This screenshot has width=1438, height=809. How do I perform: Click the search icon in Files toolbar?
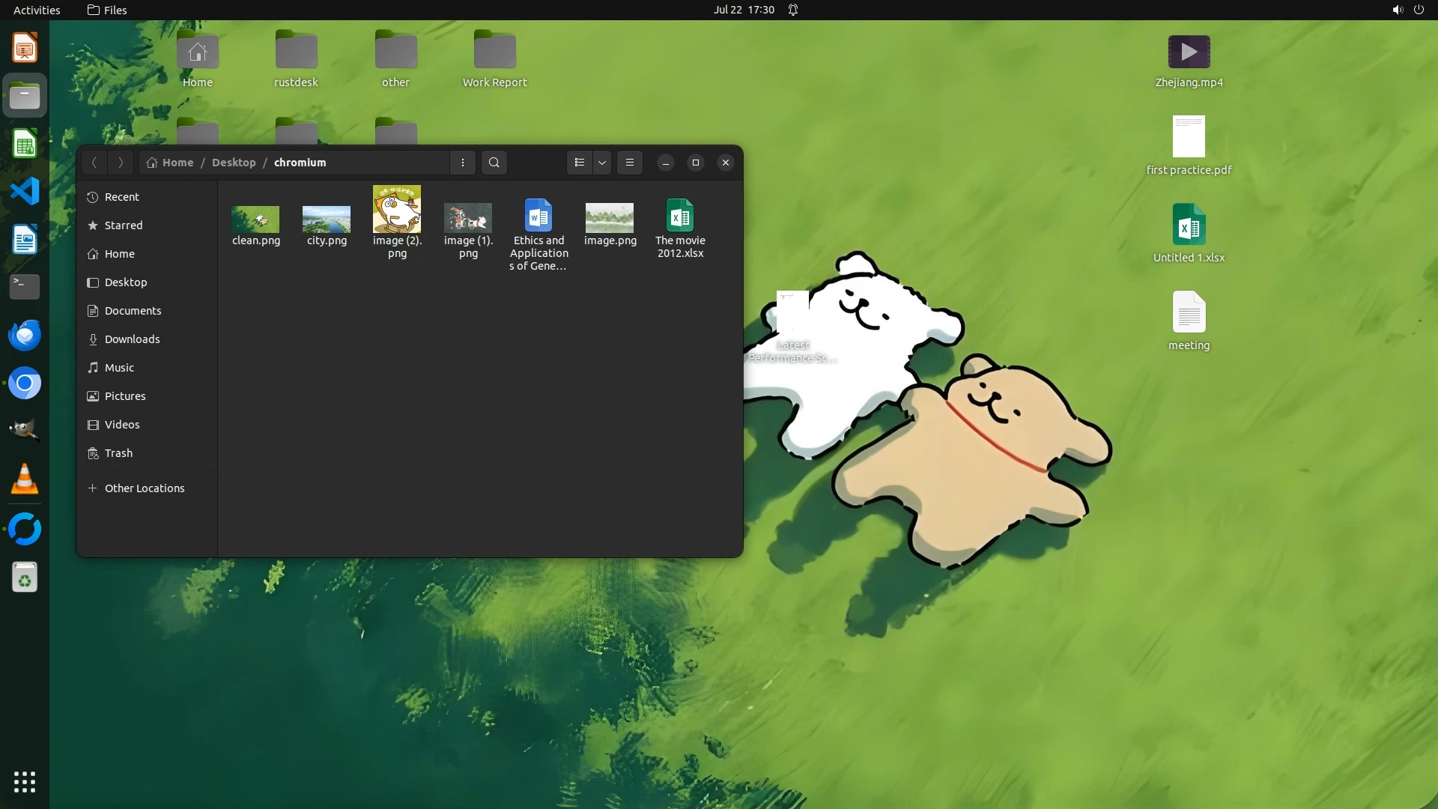(494, 163)
